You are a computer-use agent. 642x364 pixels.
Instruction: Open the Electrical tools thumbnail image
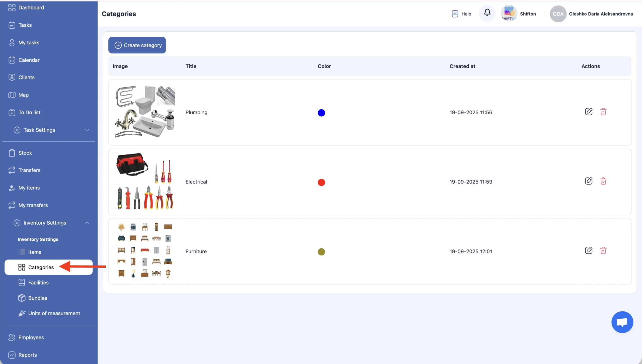click(145, 181)
